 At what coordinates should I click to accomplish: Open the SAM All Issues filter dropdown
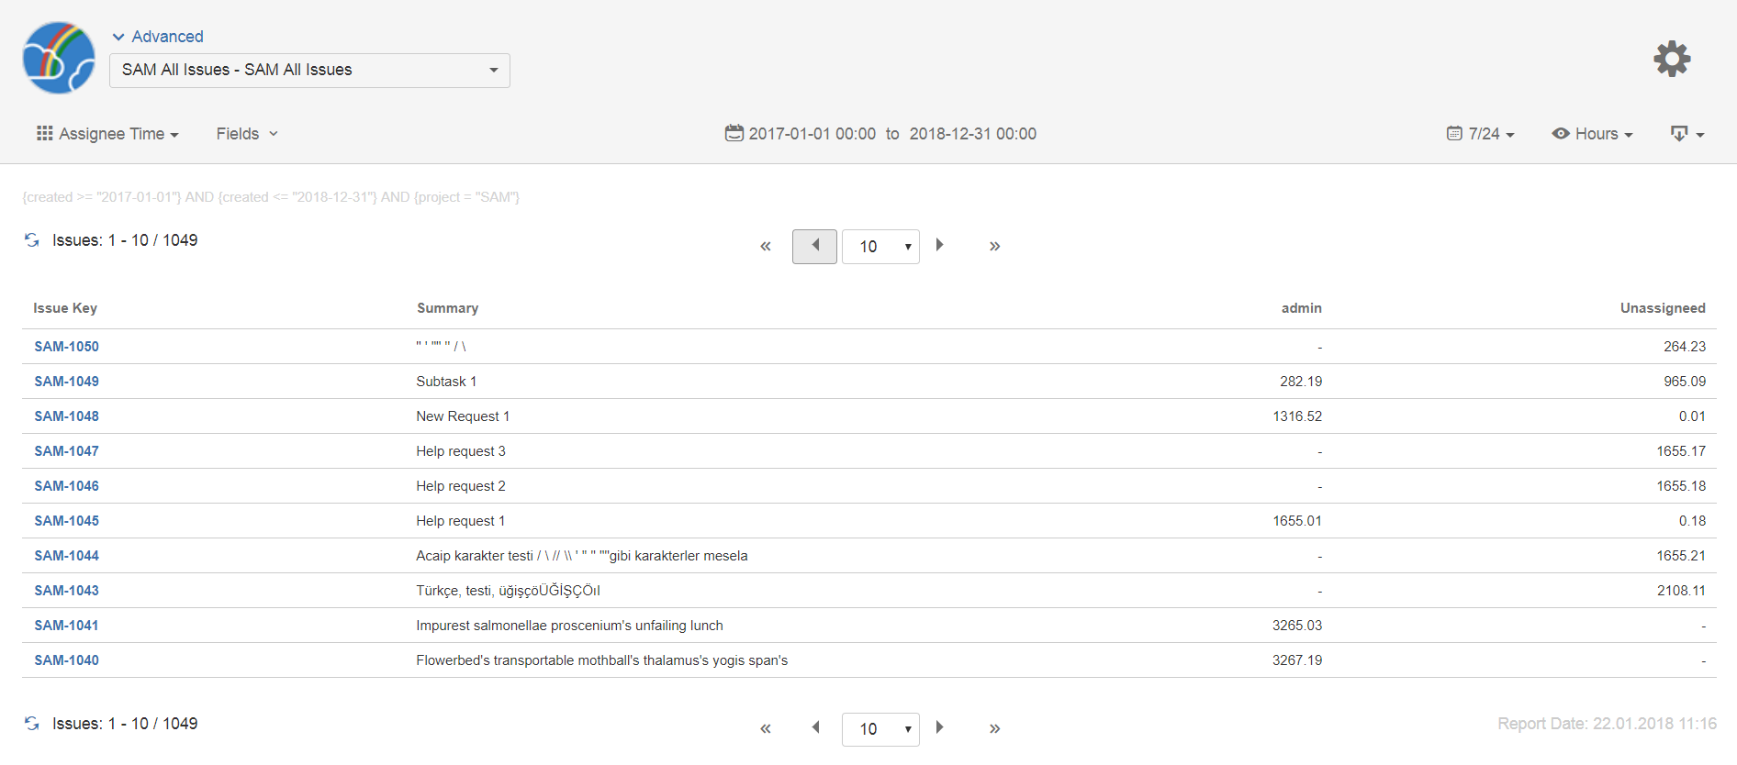[309, 71]
